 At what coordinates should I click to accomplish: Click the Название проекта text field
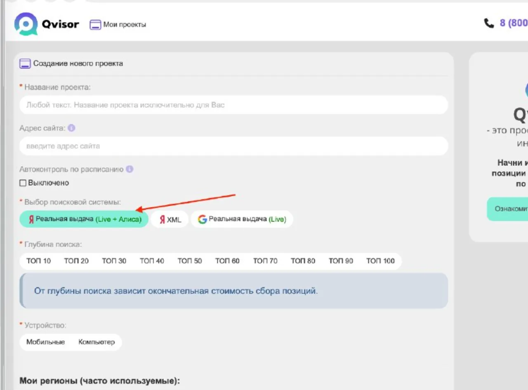(233, 105)
